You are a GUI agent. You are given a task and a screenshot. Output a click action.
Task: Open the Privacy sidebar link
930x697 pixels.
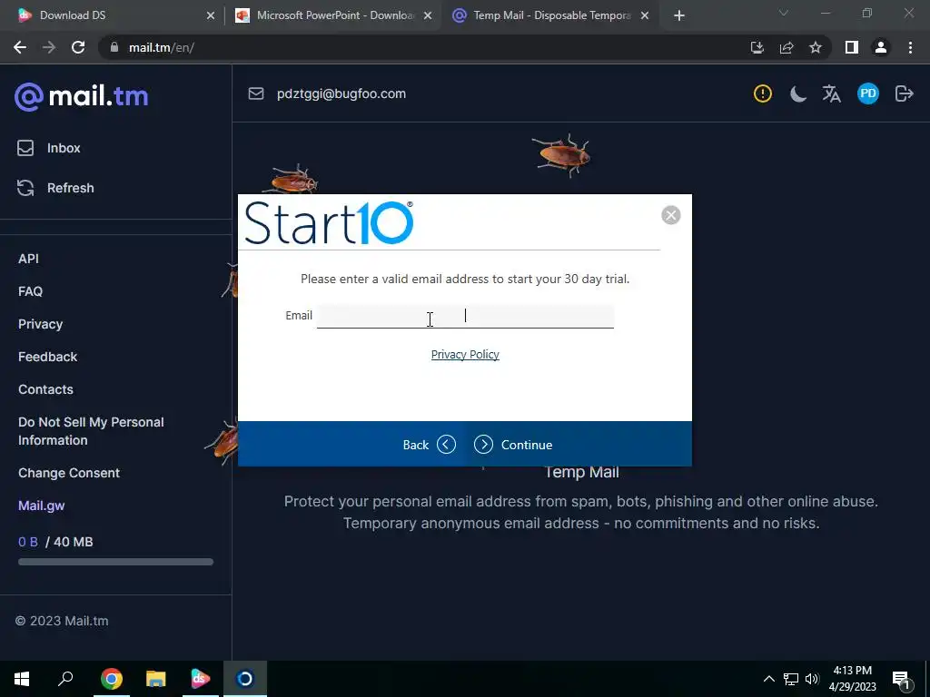point(40,324)
